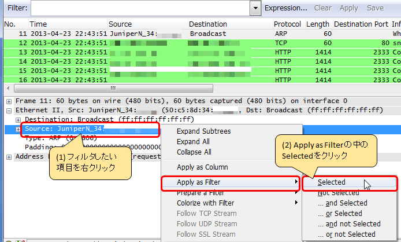This screenshot has height=242, width=401.
Task: Choose Not Selected from the submenu
Action: [338, 193]
